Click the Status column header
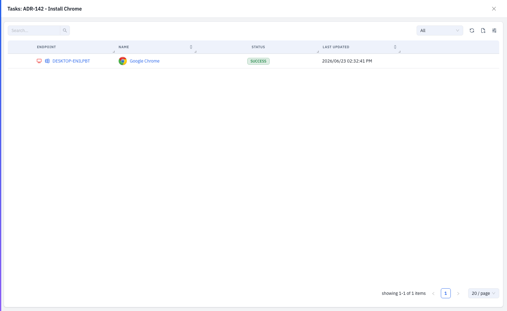The width and height of the screenshot is (507, 311). [258, 47]
